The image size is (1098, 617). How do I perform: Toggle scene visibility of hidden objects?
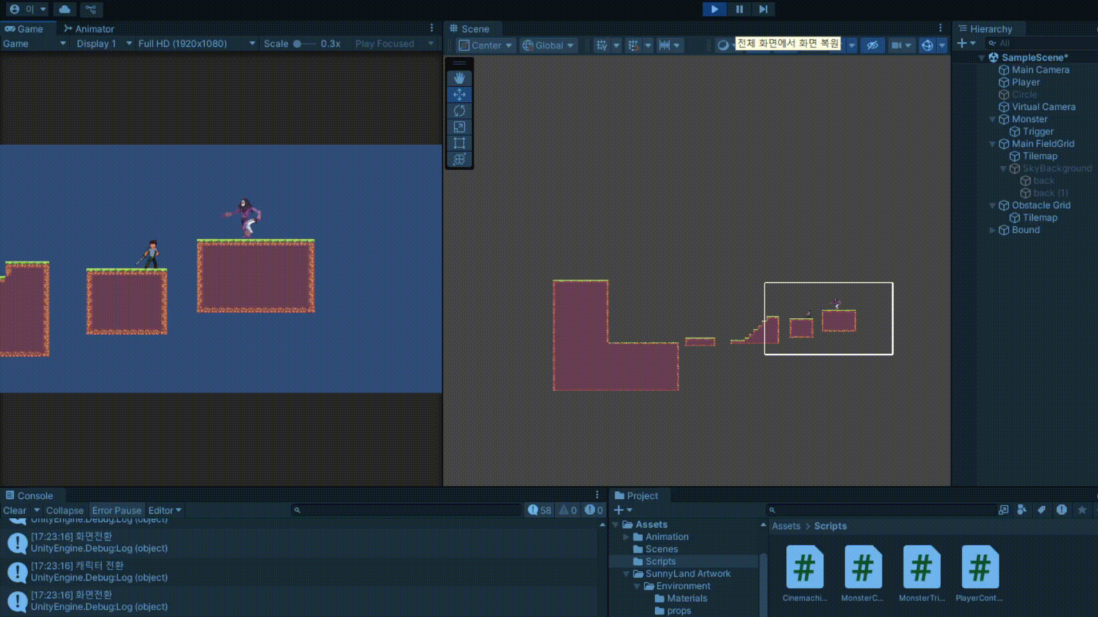pos(872,45)
